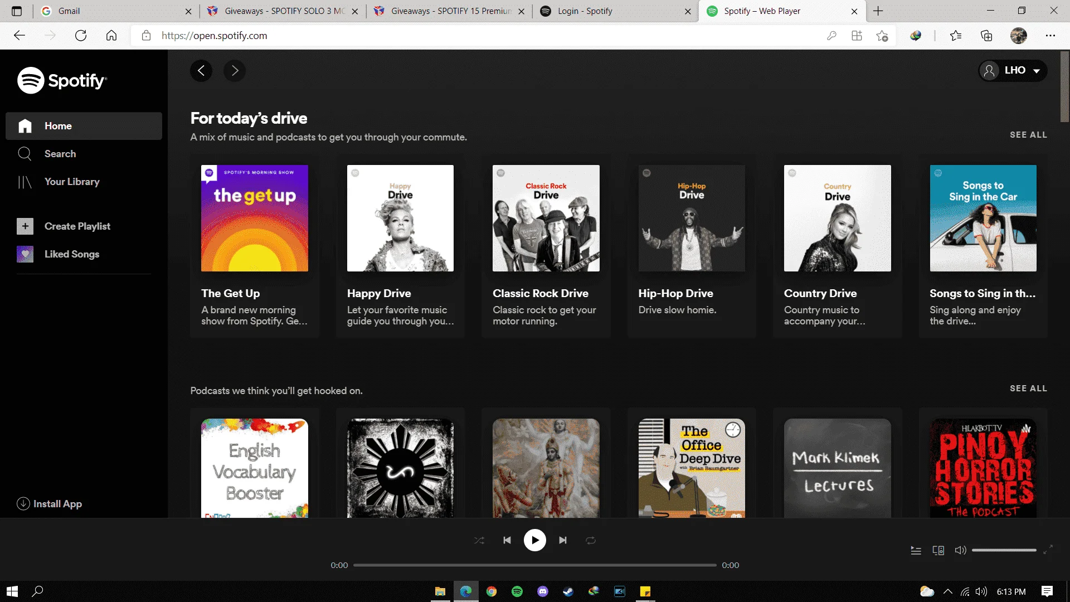Mute sound with the player's speaker icon

(960, 550)
